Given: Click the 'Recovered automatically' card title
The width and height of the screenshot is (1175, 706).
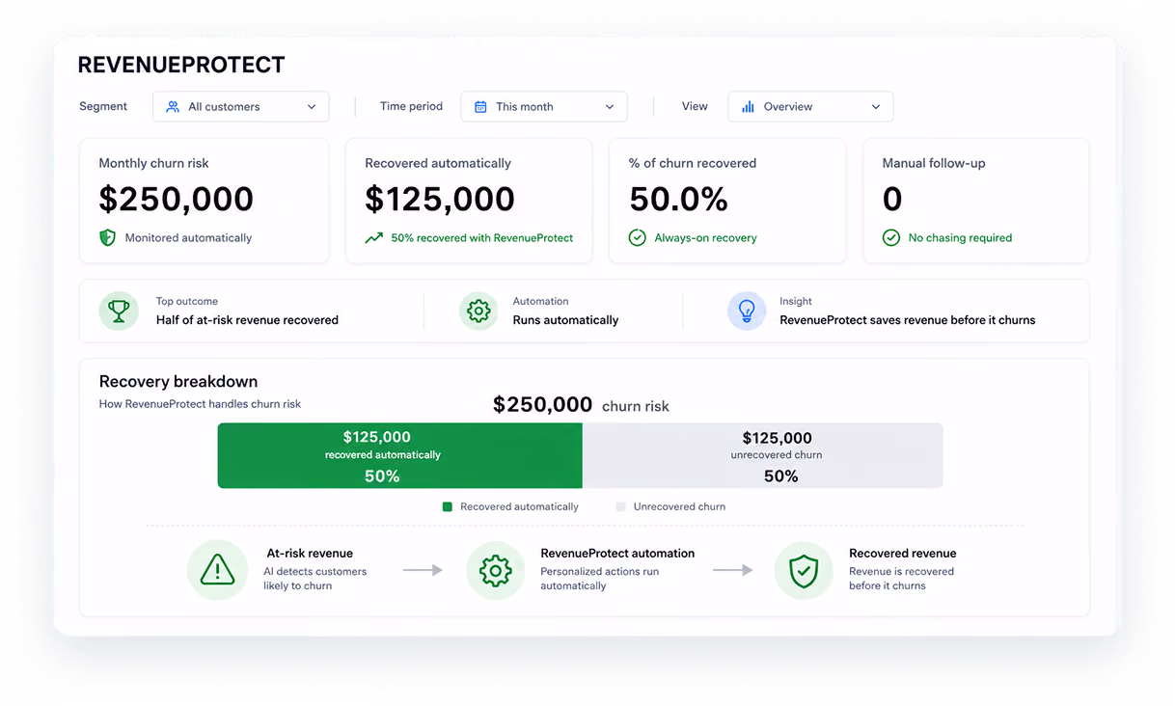Looking at the screenshot, I should tap(438, 163).
